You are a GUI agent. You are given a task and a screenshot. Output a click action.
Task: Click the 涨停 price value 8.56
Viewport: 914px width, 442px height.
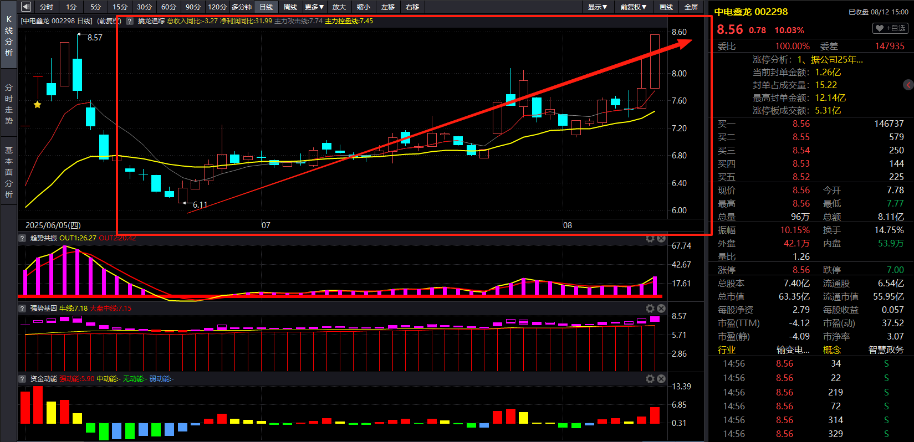(x=801, y=270)
